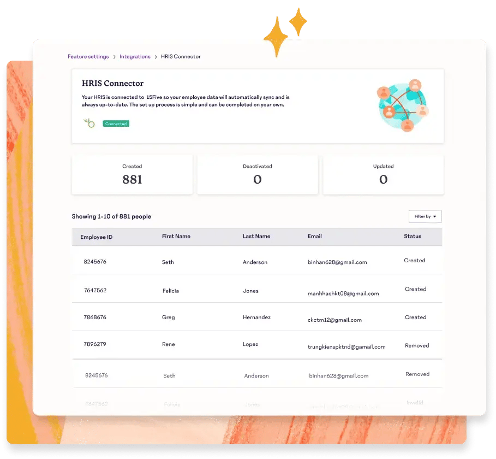This screenshot has height=459, width=496.
Task: Go to Feature settings breadcrumb
Action: pyautogui.click(x=88, y=56)
